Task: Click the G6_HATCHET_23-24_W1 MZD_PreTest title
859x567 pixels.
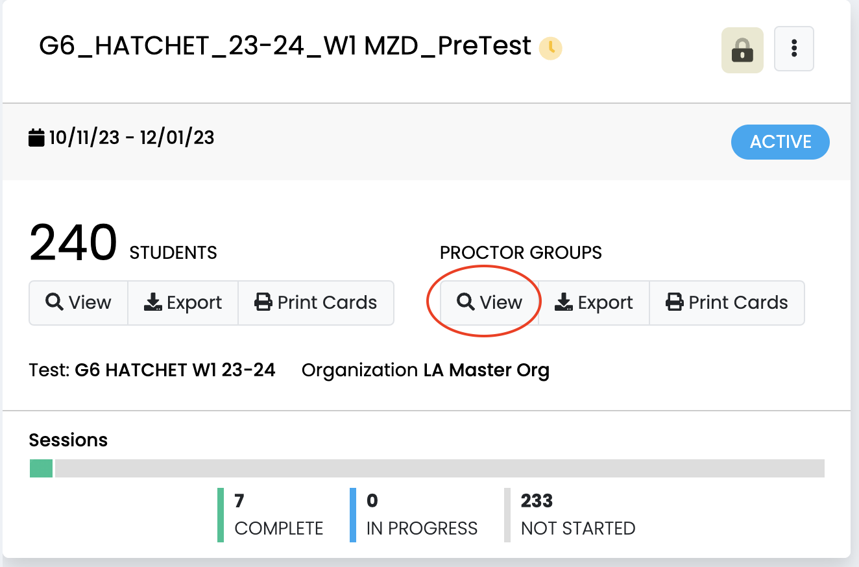Action: (x=285, y=47)
